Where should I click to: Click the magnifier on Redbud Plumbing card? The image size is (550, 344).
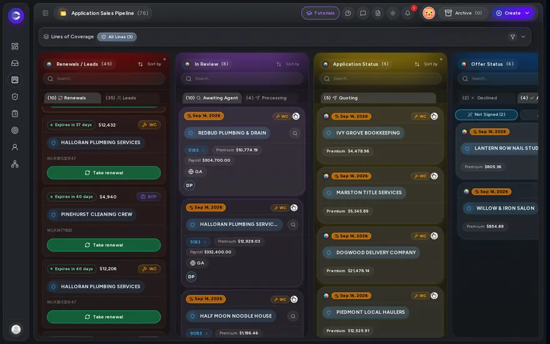click(x=294, y=133)
